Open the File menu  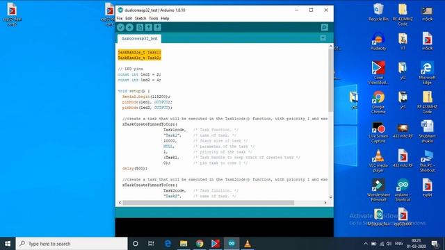point(120,19)
